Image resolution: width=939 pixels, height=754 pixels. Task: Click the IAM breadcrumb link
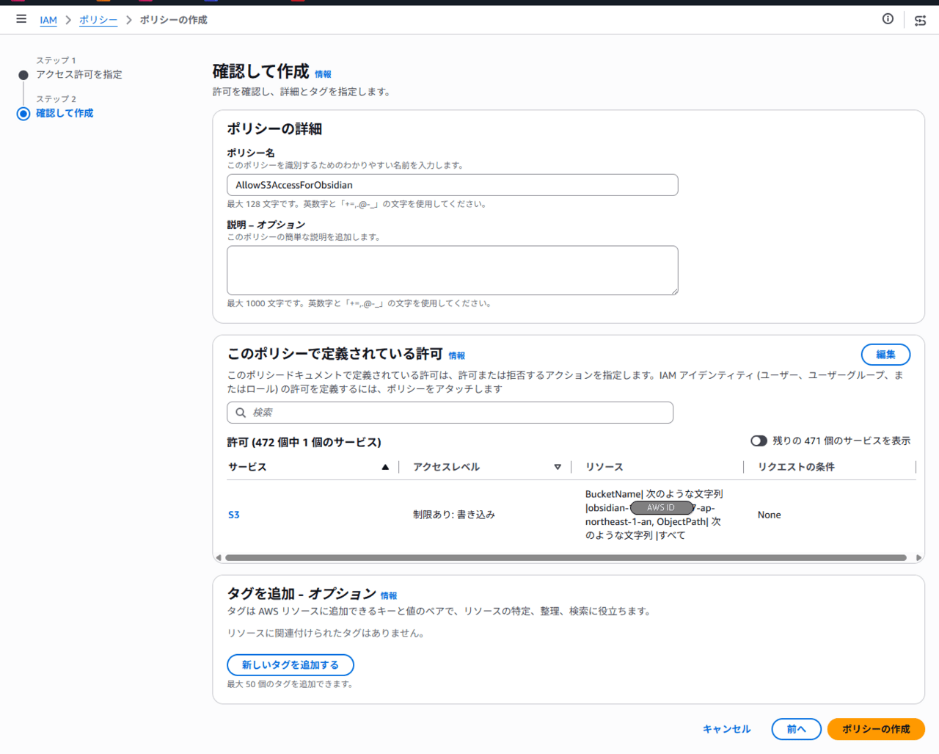48,20
